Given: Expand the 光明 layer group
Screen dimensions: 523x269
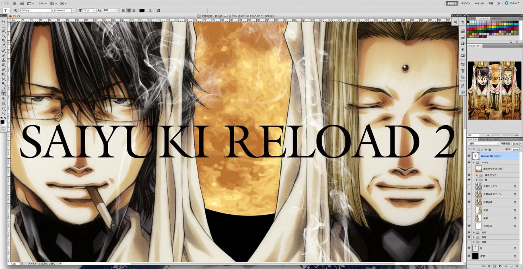Looking at the screenshot, I should pyautogui.click(x=474, y=233).
